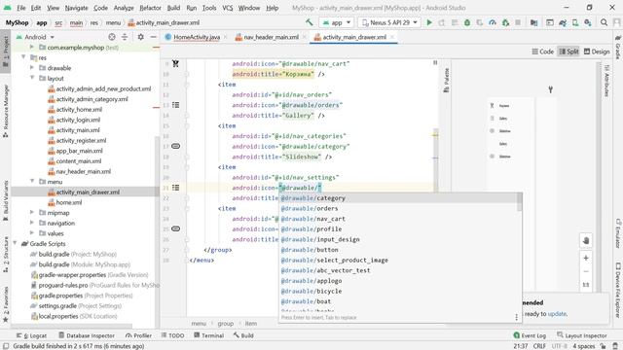The width and height of the screenshot is (623, 350).
Task: Click the gutter icon on line 25
Action: (175, 228)
